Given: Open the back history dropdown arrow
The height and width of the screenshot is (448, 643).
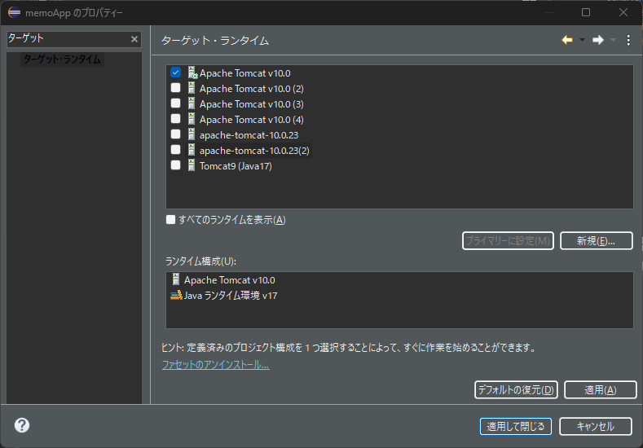Looking at the screenshot, I should (582, 40).
